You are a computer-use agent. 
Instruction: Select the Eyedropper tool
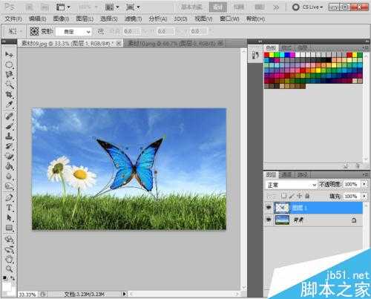click(9, 105)
